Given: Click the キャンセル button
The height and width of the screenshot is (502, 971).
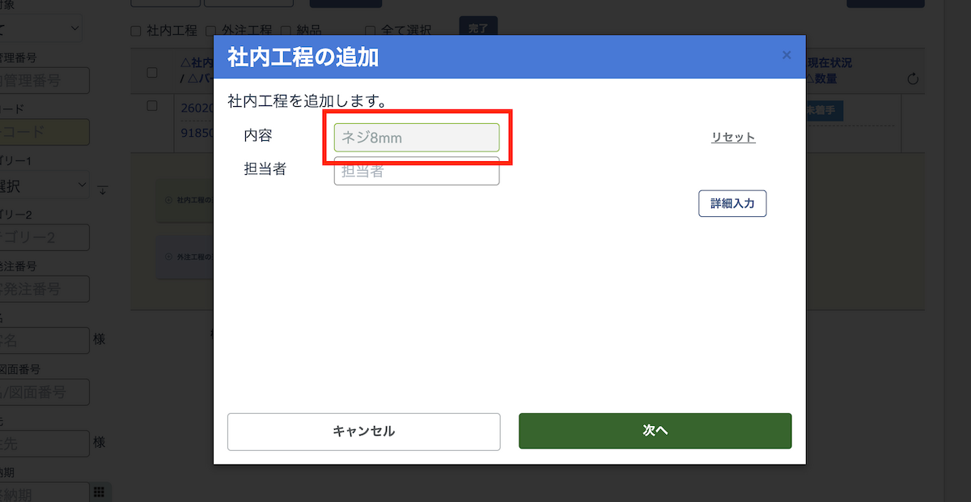Looking at the screenshot, I should coord(363,432).
